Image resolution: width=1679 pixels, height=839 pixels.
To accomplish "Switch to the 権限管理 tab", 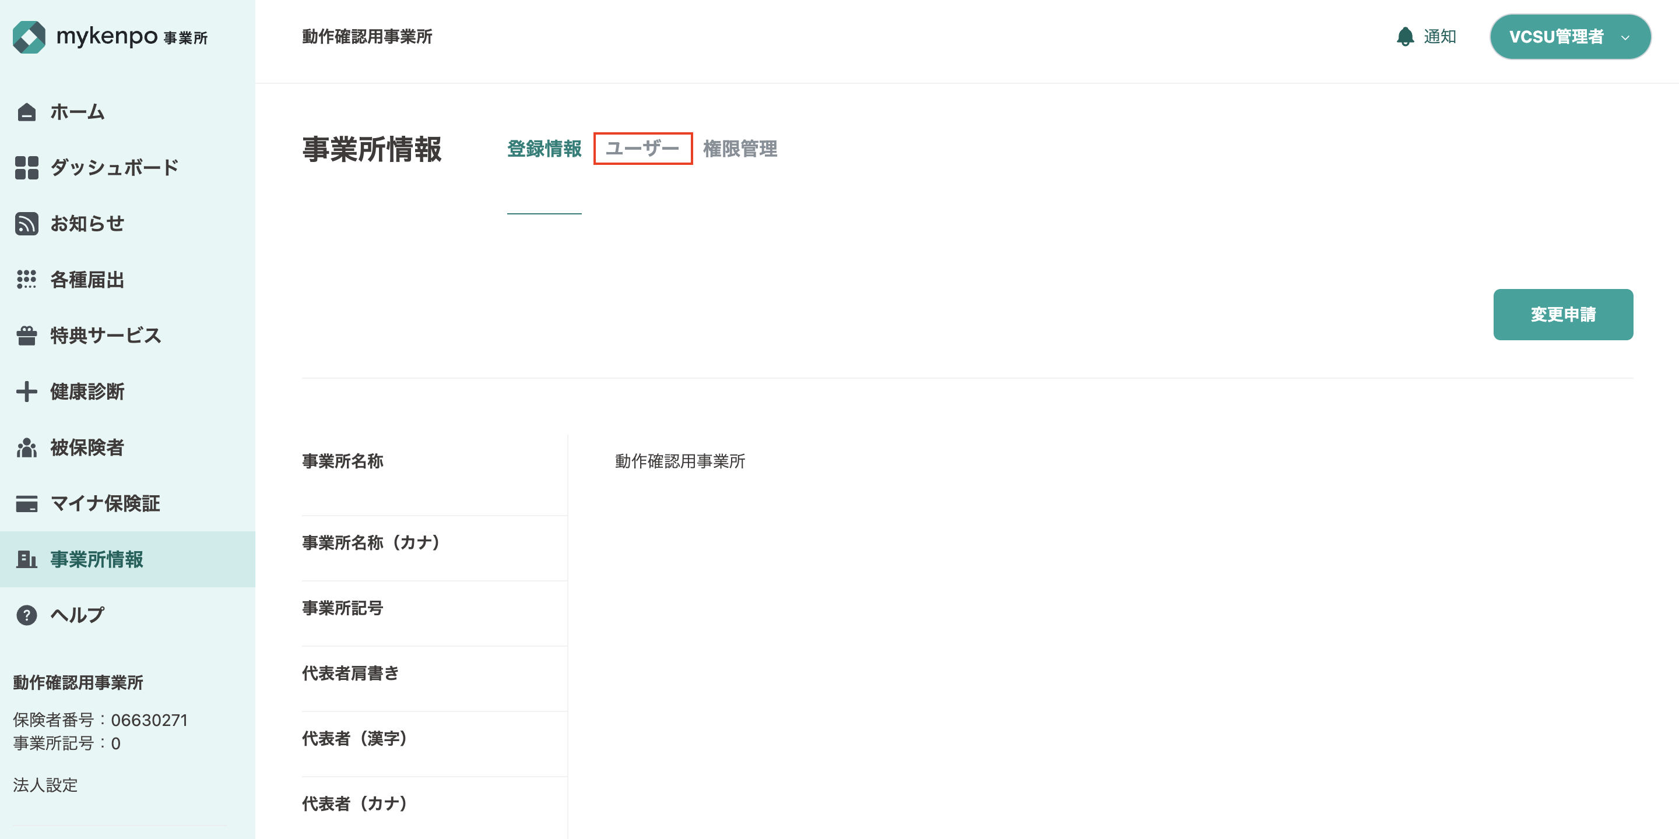I will click(740, 149).
